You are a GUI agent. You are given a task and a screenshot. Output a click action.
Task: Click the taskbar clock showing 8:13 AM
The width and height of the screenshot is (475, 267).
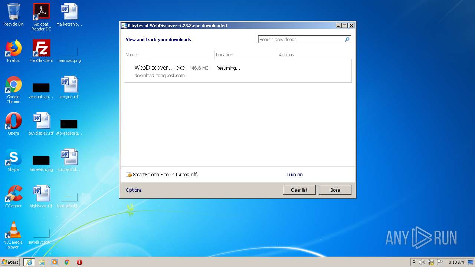pyautogui.click(x=456, y=262)
